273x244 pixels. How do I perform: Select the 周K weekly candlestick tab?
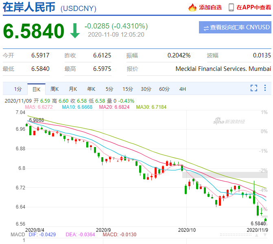pos(55,89)
